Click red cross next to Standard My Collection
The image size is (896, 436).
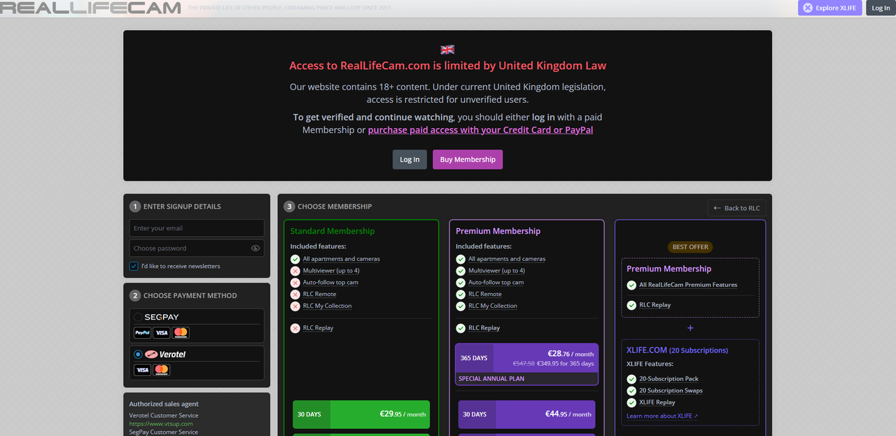coord(295,306)
